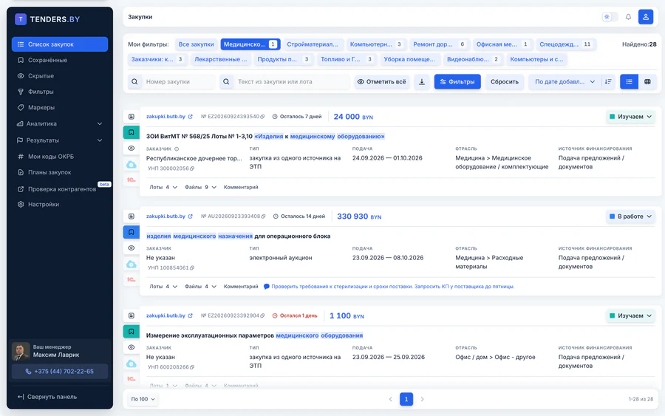Open status dropdown Изучаем of 24 000 BYN tender
This screenshot has height=416, width=665.
click(630, 117)
